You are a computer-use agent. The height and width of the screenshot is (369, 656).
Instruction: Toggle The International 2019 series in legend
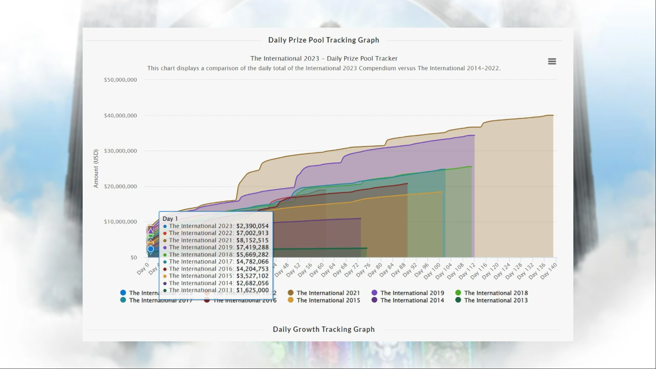click(x=408, y=293)
